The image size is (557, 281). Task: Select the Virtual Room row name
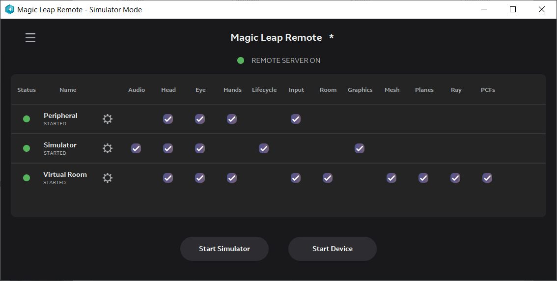(x=65, y=174)
